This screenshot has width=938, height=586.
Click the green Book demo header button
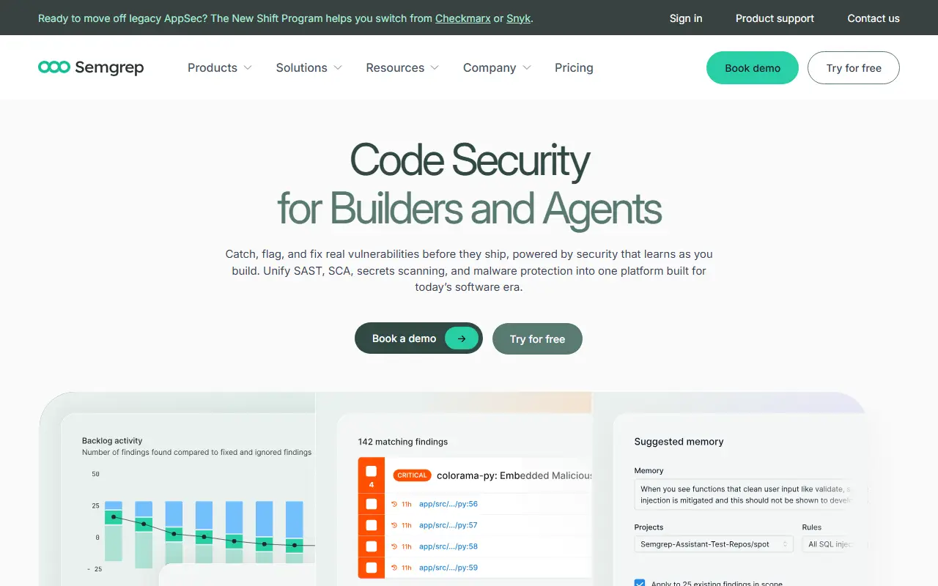click(753, 67)
